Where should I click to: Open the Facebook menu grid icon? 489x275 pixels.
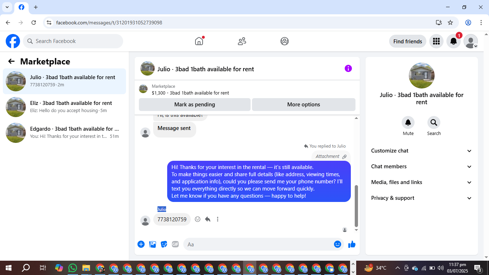pyautogui.click(x=436, y=41)
